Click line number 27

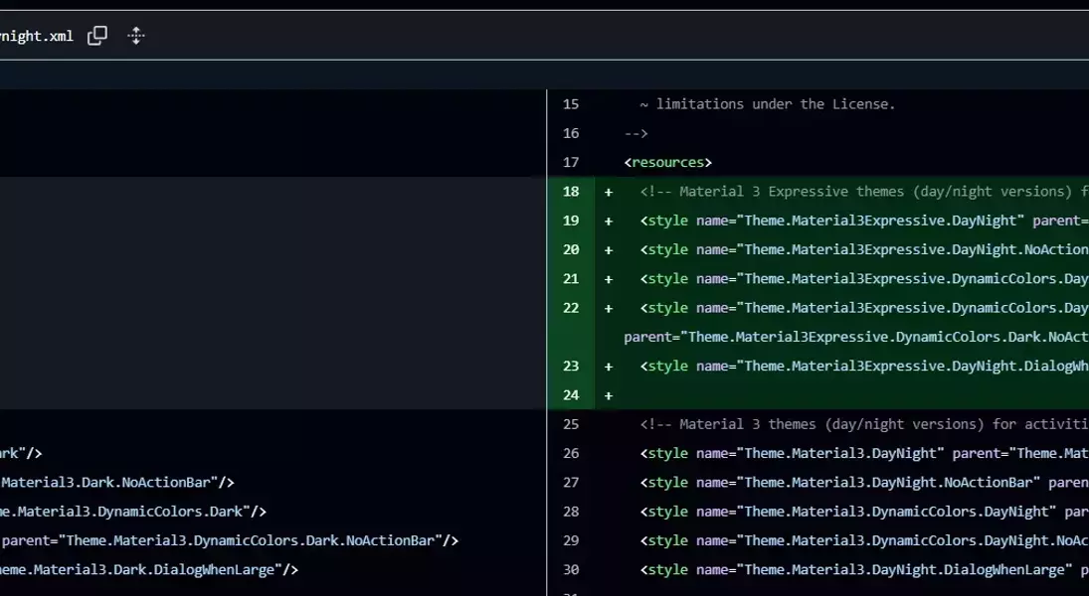coord(571,483)
